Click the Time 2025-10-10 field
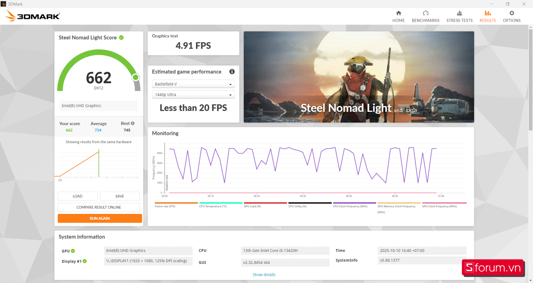 tap(422, 251)
